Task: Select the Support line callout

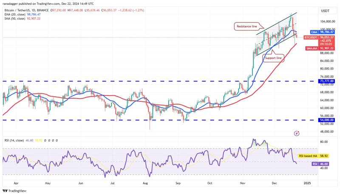Action: [273, 58]
